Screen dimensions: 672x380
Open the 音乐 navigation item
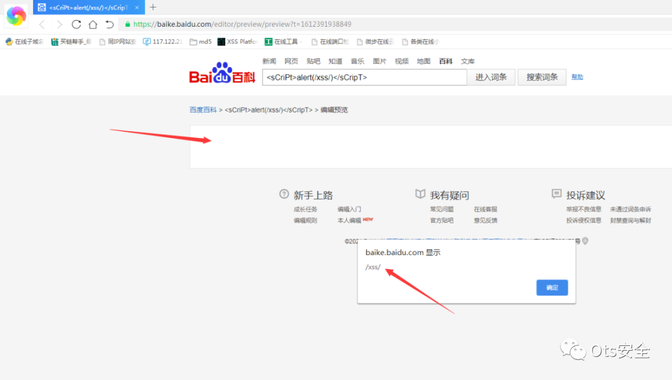(x=357, y=62)
